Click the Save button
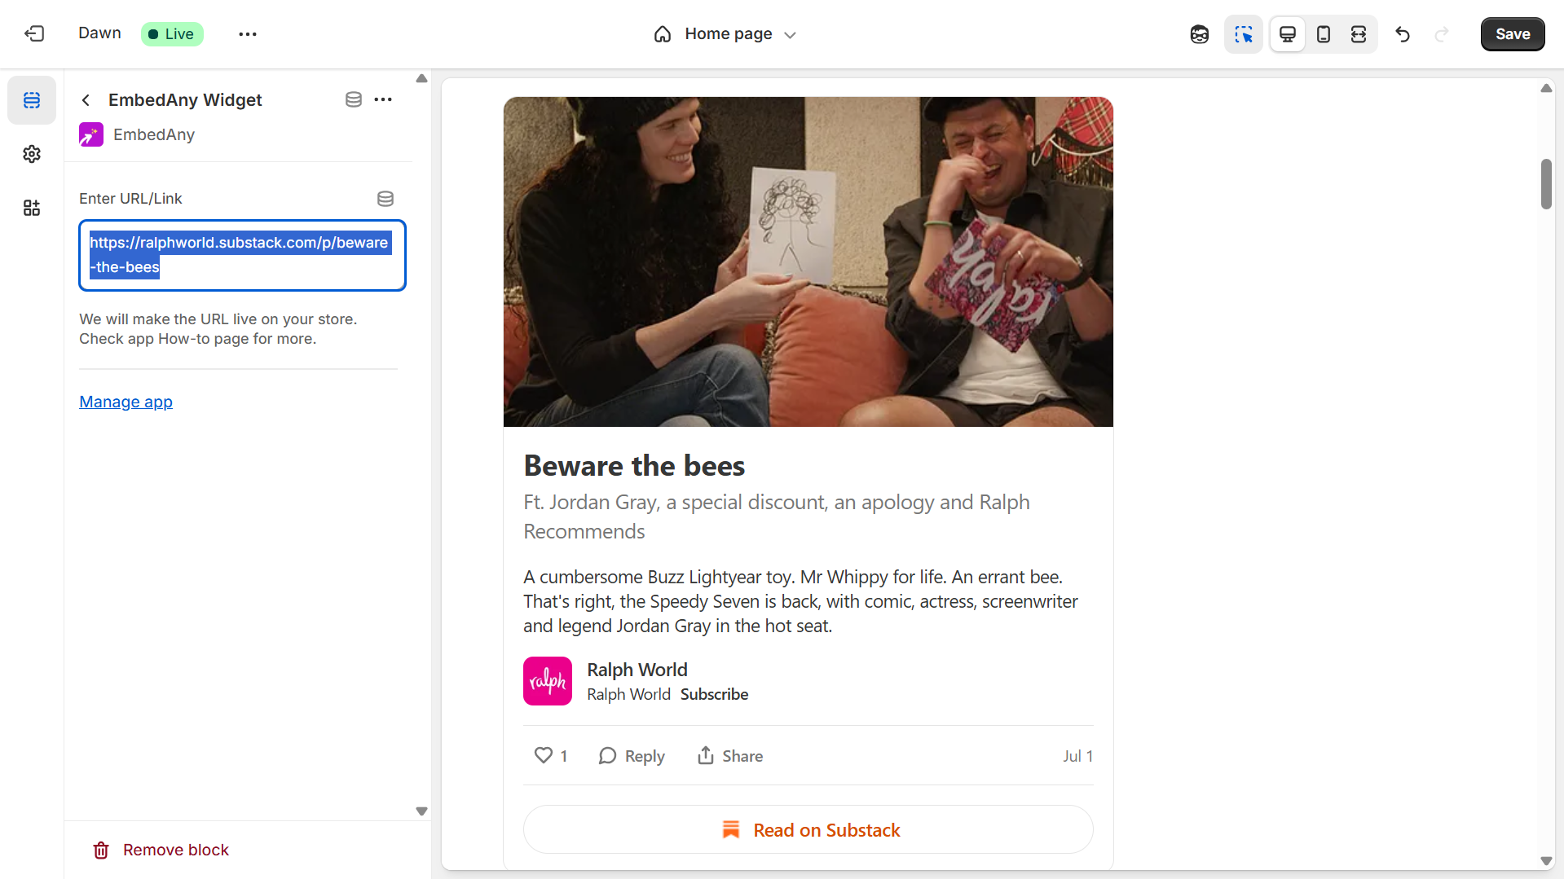Image resolution: width=1564 pixels, height=879 pixels. pos(1512,34)
